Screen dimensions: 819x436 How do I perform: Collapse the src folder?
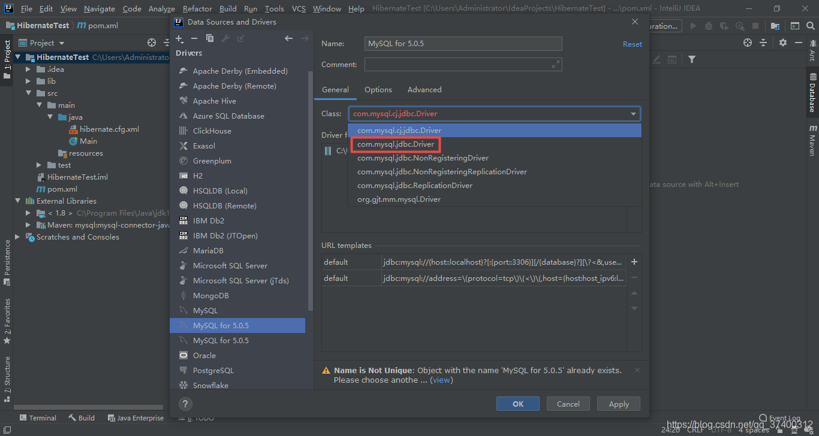(x=28, y=93)
